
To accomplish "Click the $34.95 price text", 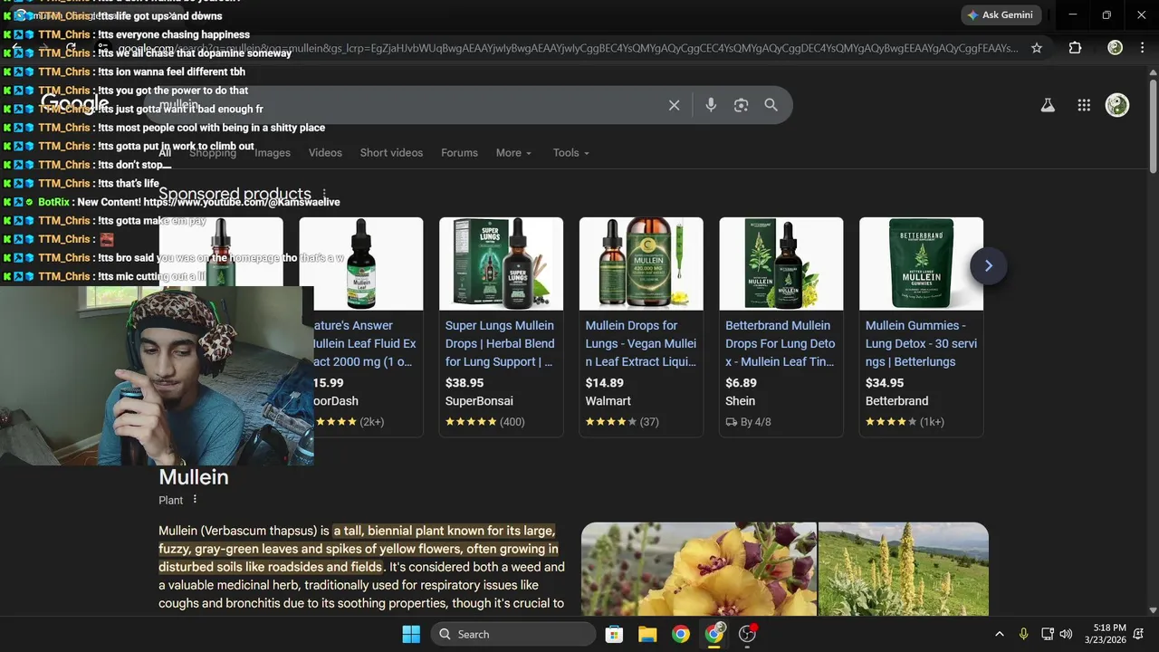I will click(885, 383).
